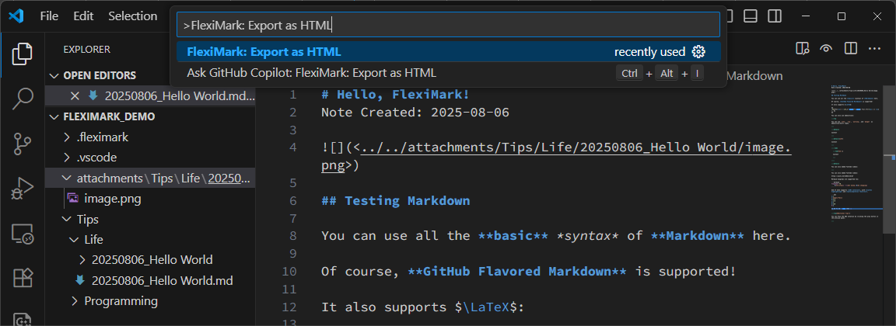Screen dimensions: 896x326
Task: Open the Remote Explorer icon
Action: (x=23, y=233)
